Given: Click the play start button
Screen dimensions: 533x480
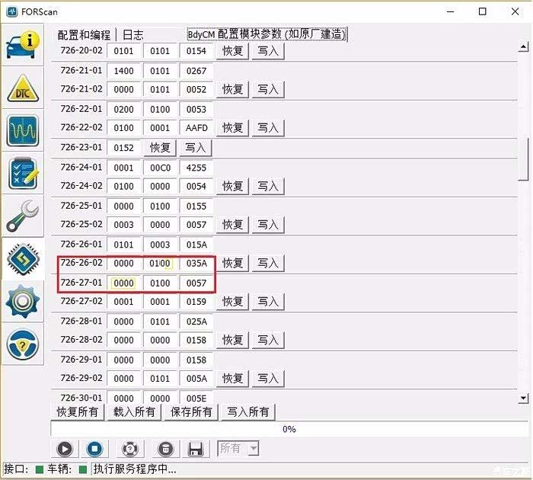Looking at the screenshot, I should pos(65,449).
